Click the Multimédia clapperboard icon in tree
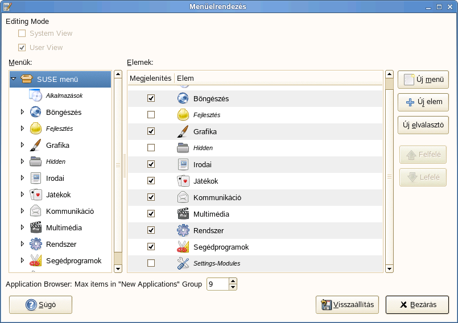 click(36, 227)
